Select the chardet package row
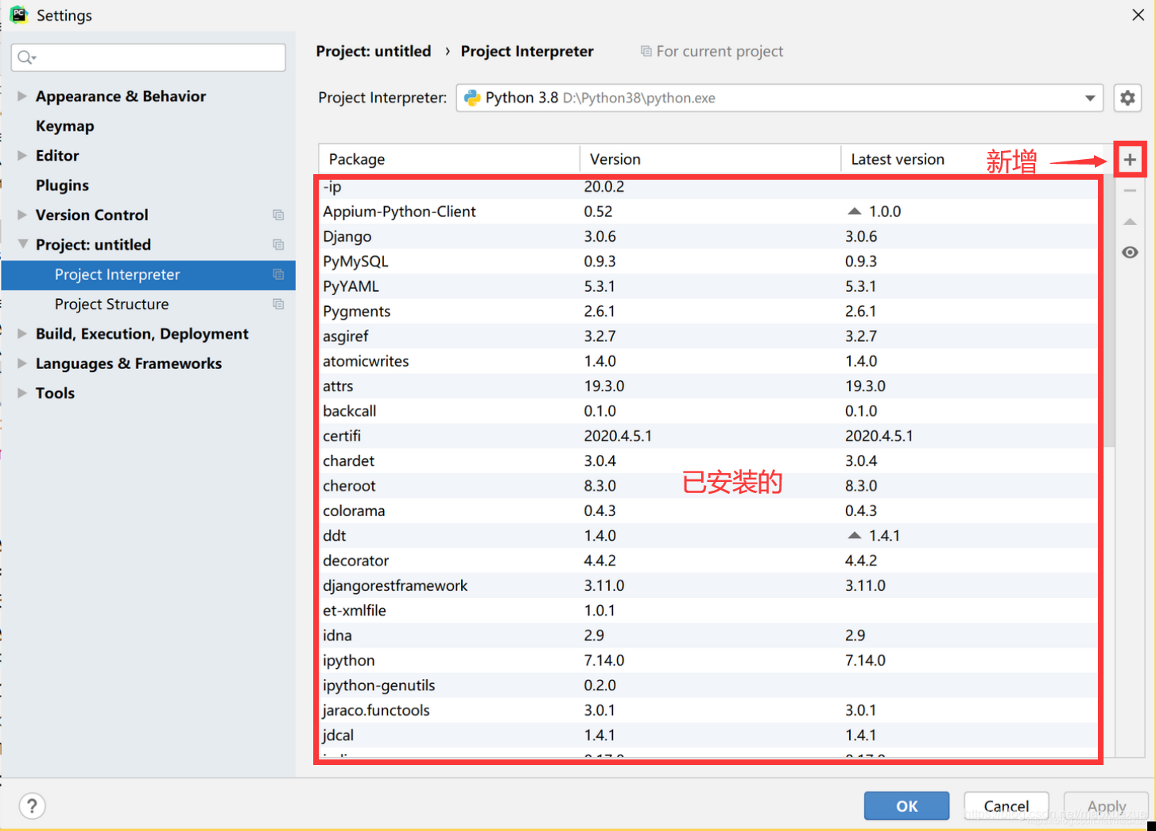 [709, 460]
